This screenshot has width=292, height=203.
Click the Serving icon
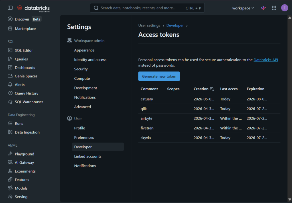tap(10, 197)
